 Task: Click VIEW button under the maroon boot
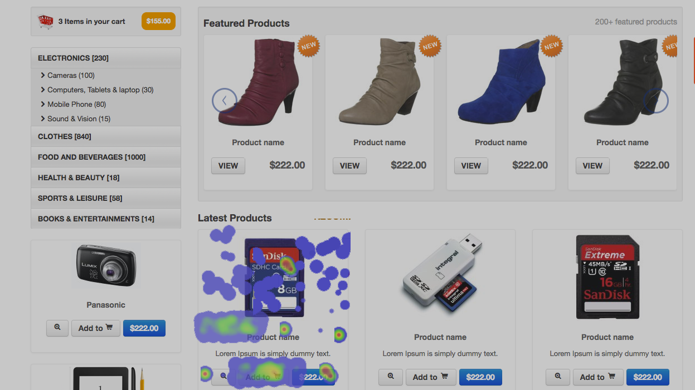click(x=228, y=165)
